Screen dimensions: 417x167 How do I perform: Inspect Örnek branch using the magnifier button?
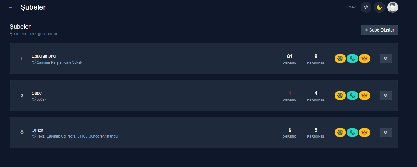386,132
